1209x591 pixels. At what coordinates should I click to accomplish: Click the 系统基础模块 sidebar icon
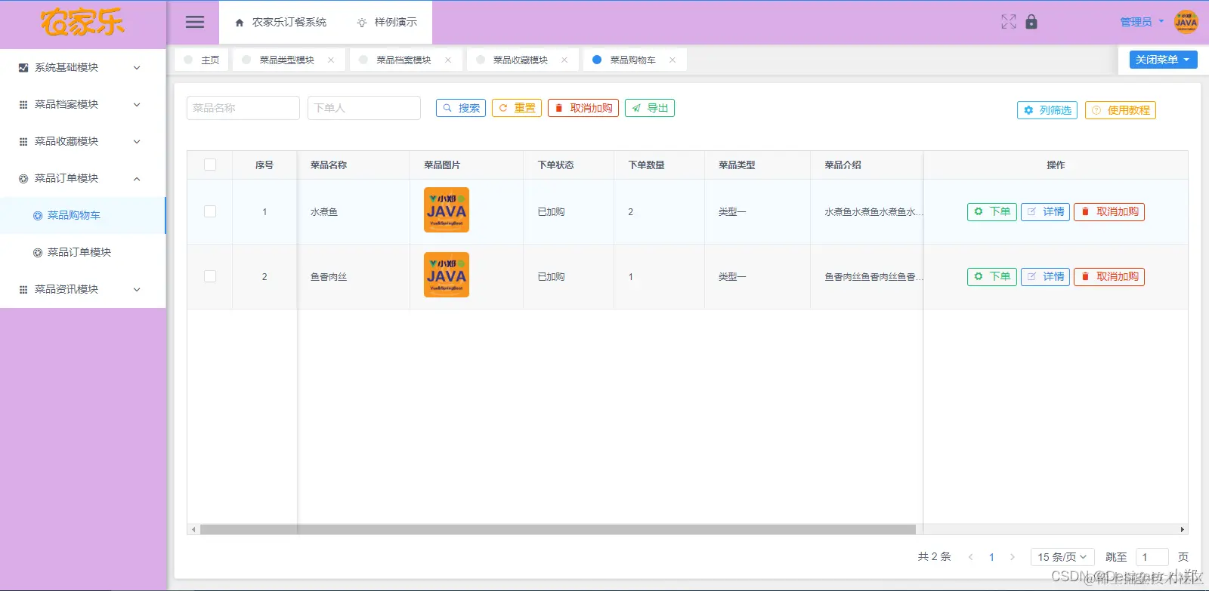23,68
